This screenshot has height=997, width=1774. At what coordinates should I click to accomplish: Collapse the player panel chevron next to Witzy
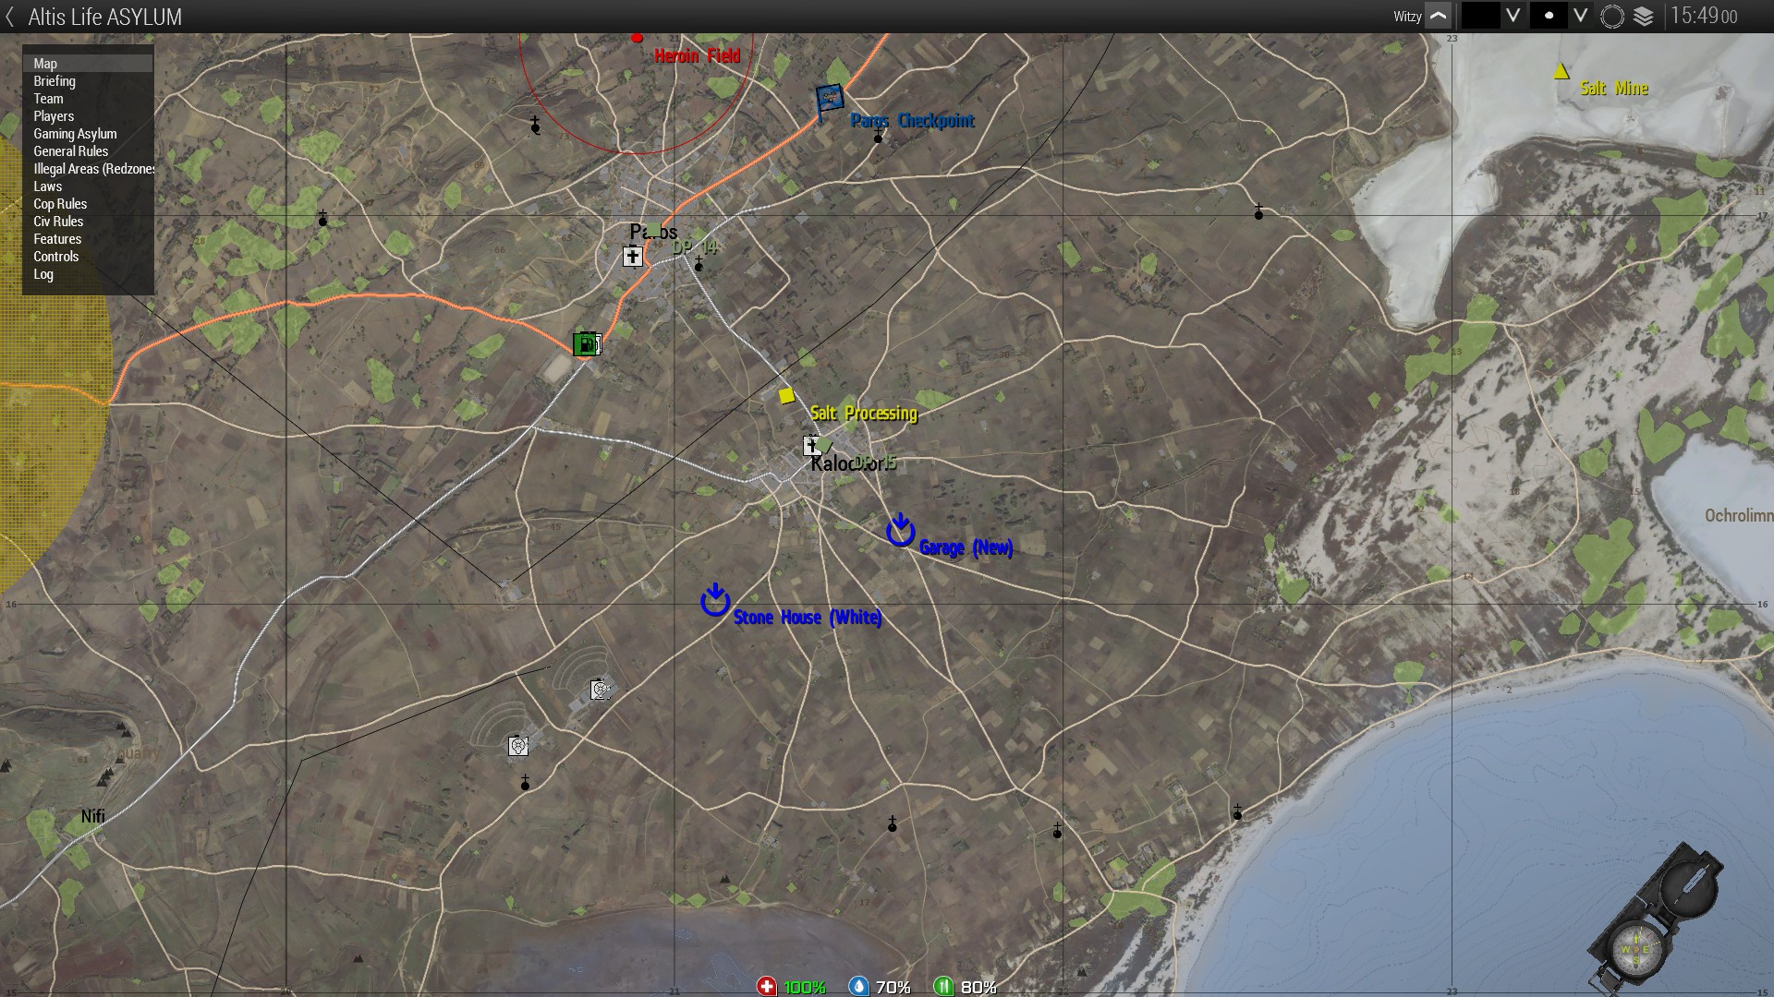1439,16
